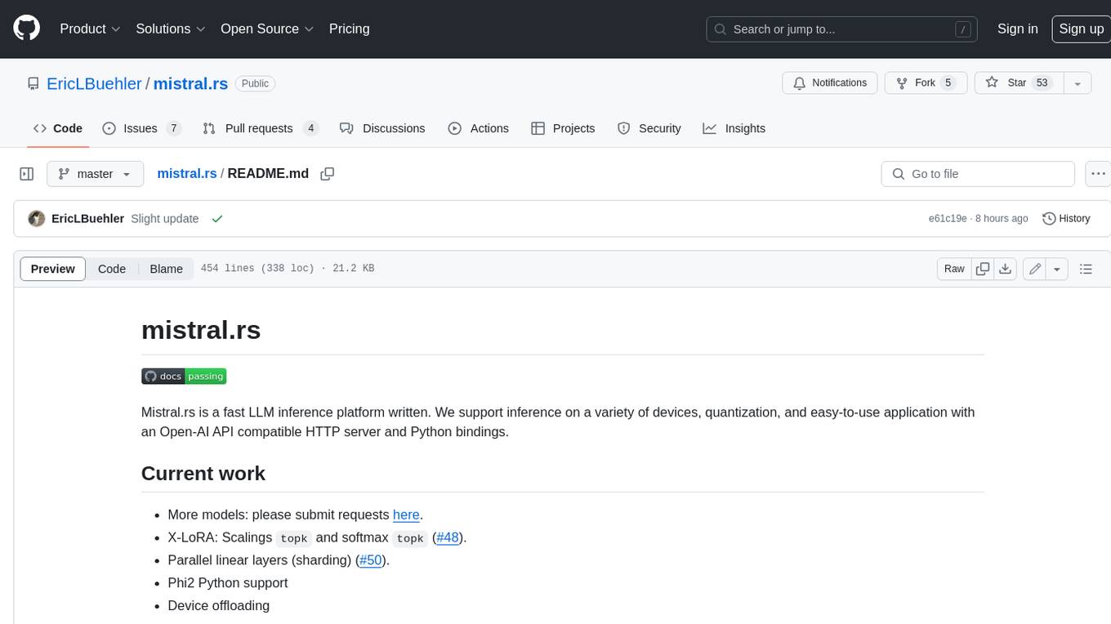View the file History

pos(1067,219)
